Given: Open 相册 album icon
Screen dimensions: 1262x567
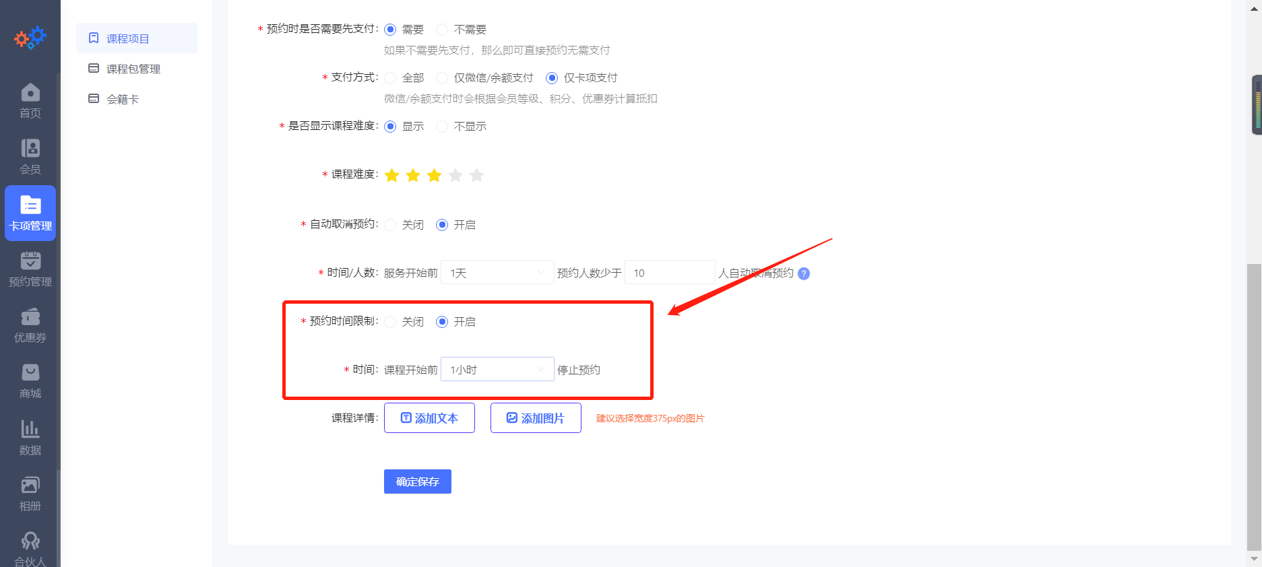Looking at the screenshot, I should [30, 493].
